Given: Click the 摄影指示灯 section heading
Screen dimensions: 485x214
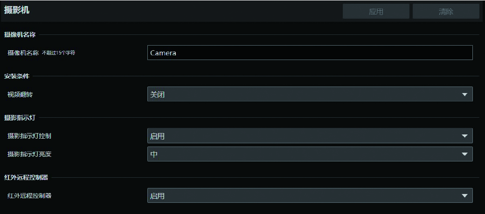Looking at the screenshot, I should [20, 118].
